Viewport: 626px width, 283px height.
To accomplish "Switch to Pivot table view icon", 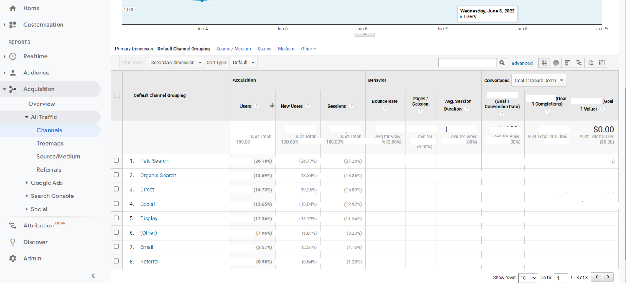I will point(602,63).
